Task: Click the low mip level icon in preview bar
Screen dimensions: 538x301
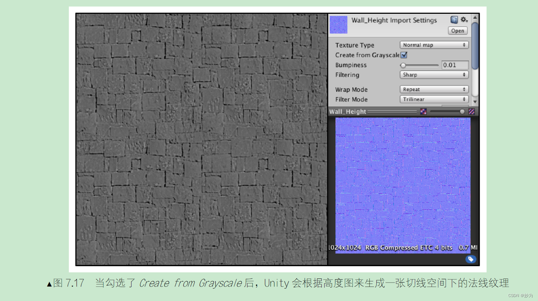Action: coord(423,112)
